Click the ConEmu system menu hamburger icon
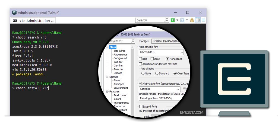This screenshot has width=278, height=122. pyautogui.click(x=203, y=20)
